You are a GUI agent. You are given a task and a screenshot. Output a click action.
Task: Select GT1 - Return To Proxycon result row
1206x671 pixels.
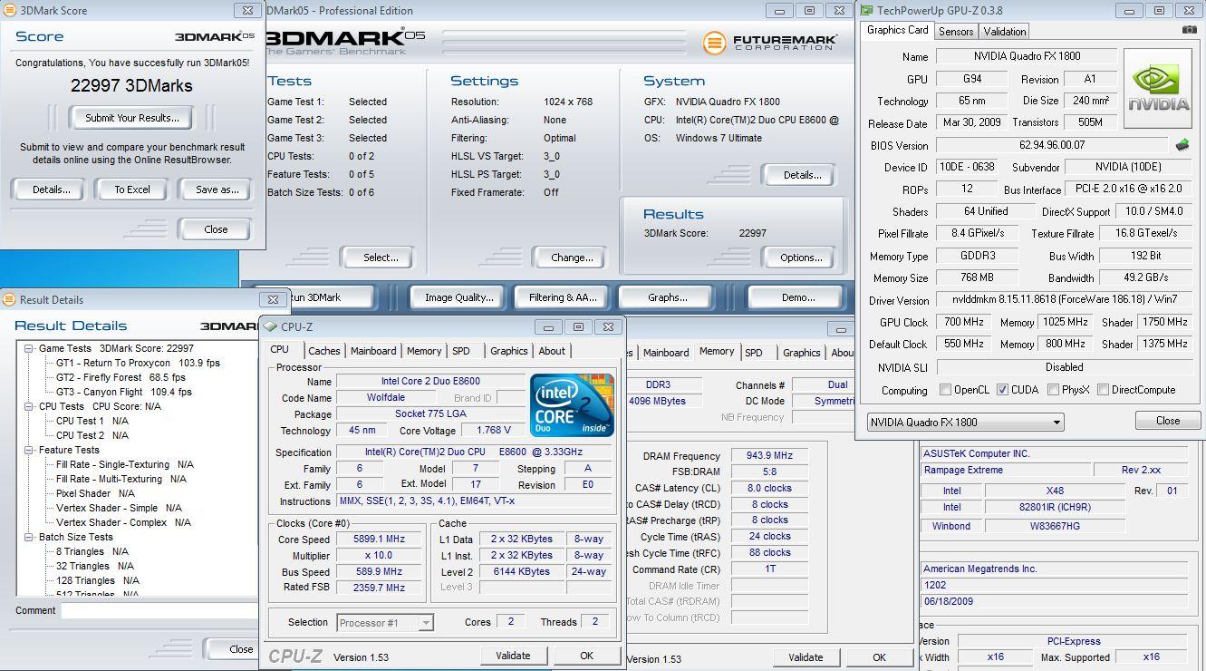pyautogui.click(x=138, y=363)
